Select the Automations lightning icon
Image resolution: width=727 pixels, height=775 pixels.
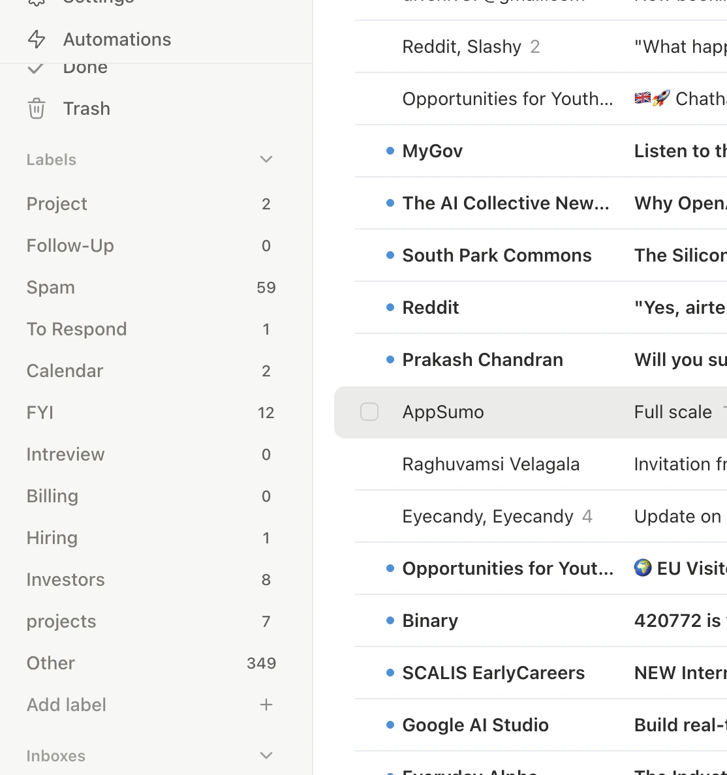[37, 39]
